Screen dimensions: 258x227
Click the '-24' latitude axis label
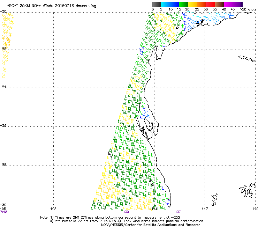click(x=3, y=87)
